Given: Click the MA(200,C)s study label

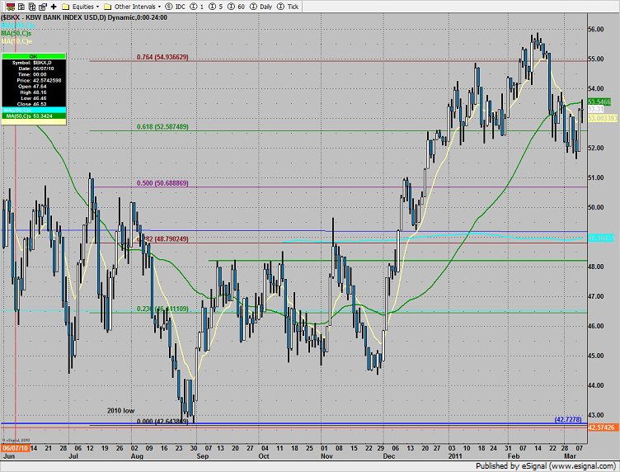Looking at the screenshot, I should pos(18,26).
